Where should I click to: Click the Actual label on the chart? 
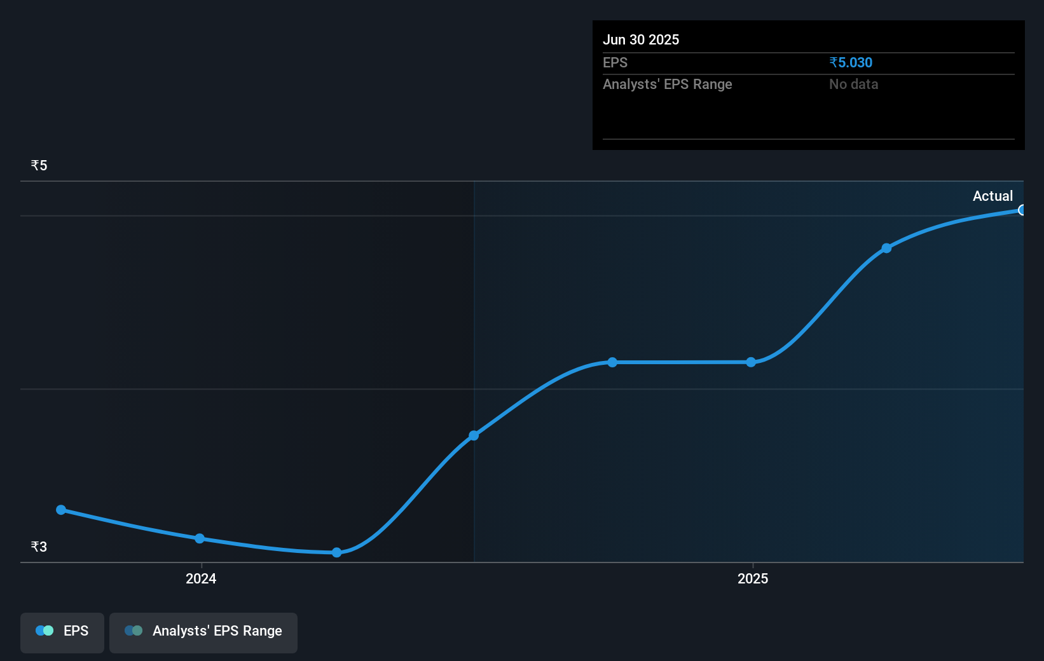coord(992,196)
